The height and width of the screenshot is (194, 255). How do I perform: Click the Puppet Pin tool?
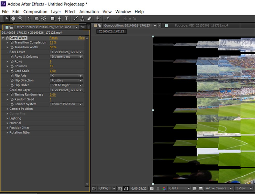[x=108, y=19]
